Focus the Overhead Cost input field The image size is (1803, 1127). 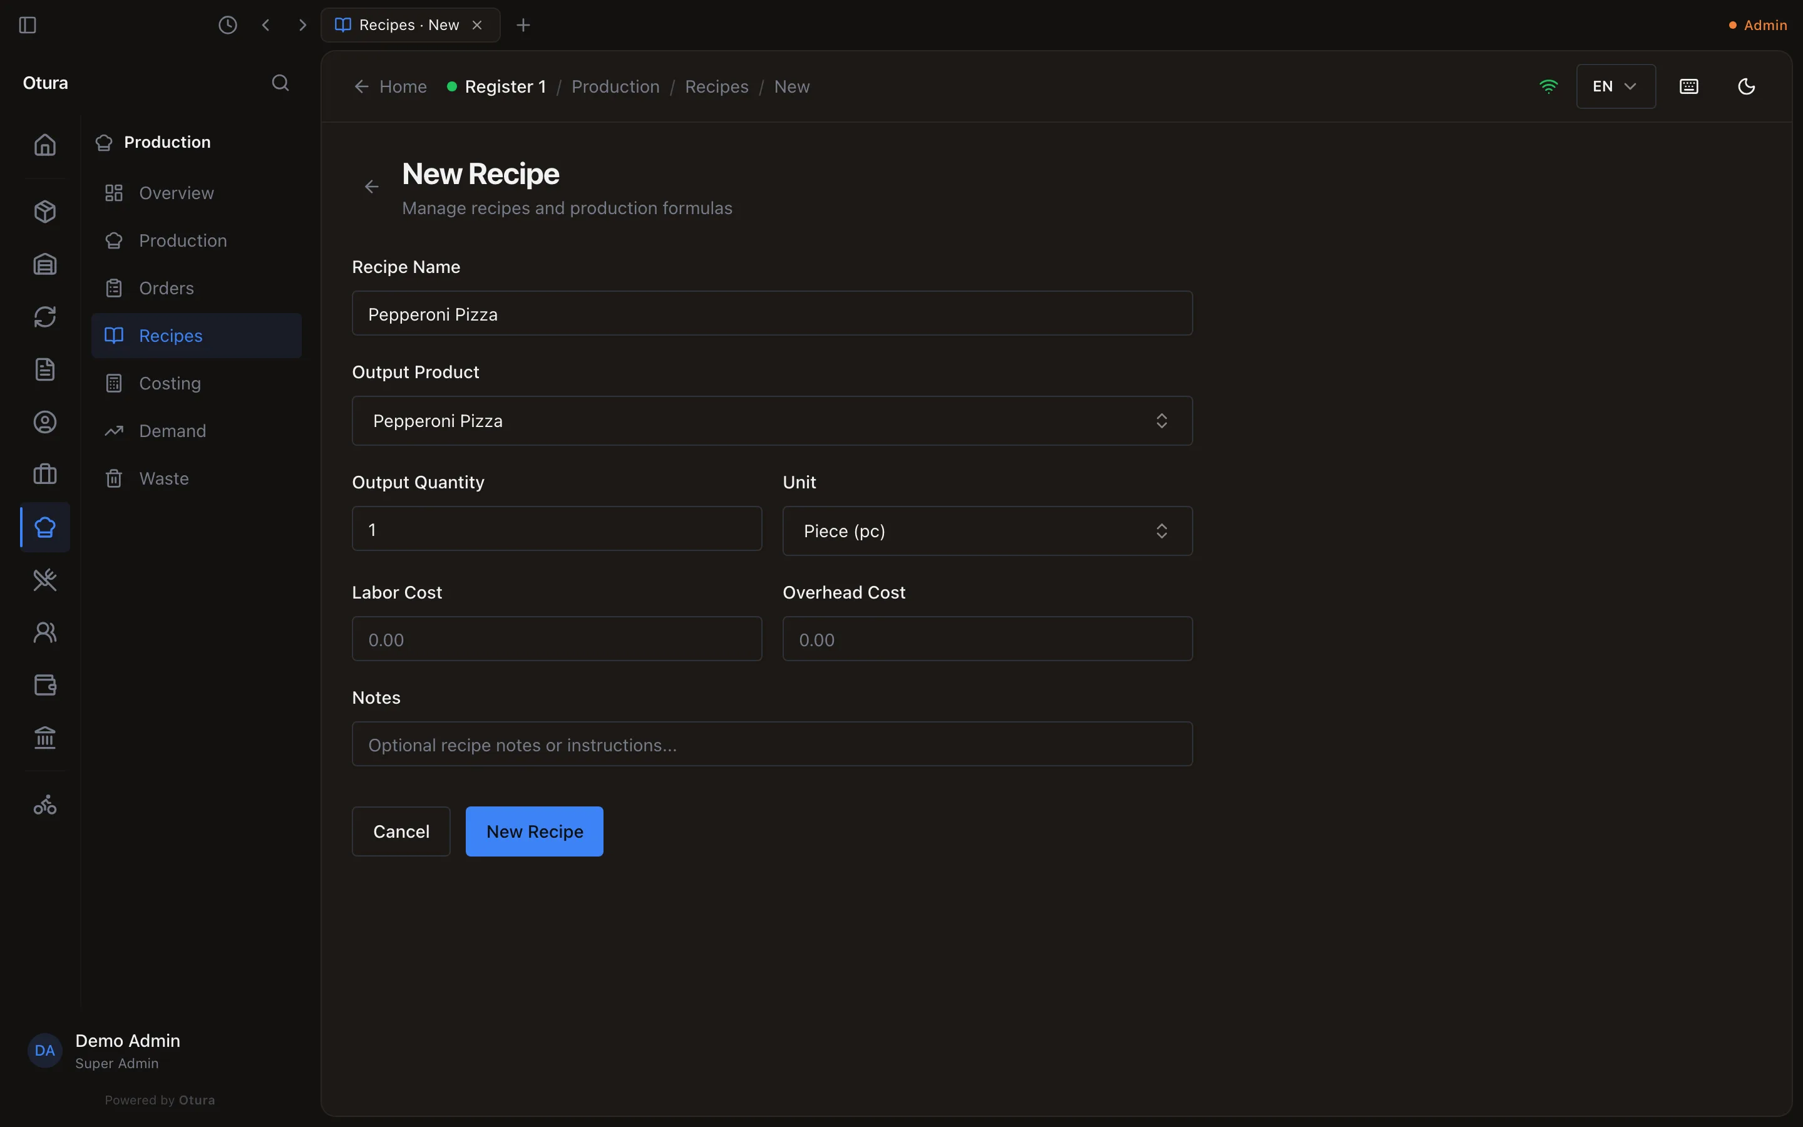987,639
